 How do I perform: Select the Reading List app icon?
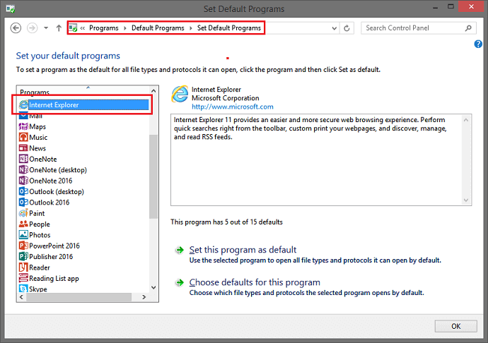tap(23, 278)
